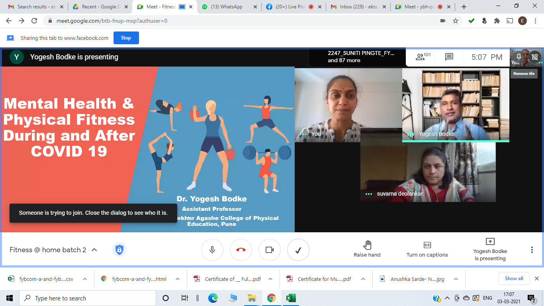Mute the microphone
Screen dimensions: 544x306
(212, 250)
